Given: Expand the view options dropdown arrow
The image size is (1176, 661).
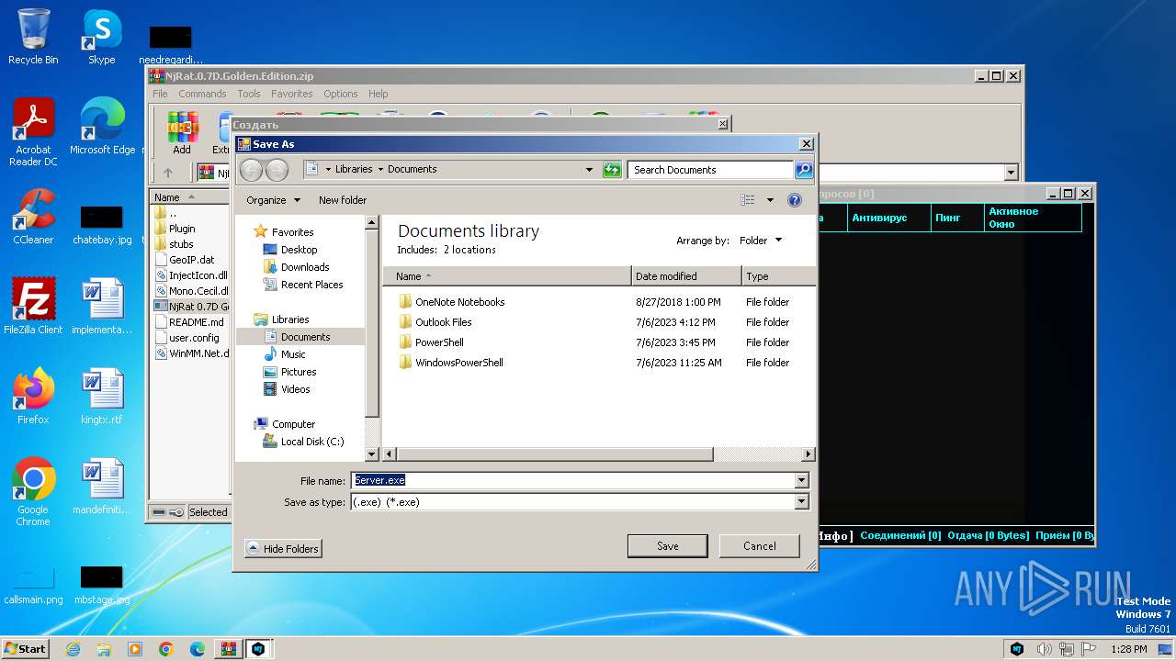Looking at the screenshot, I should 770,200.
